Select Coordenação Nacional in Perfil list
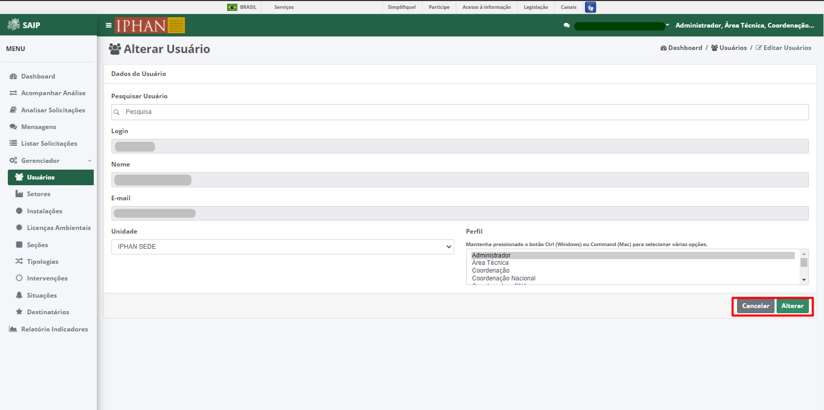Viewport: 824px width, 410px height. pyautogui.click(x=633, y=278)
